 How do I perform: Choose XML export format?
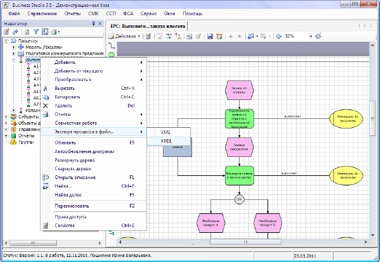165,132
